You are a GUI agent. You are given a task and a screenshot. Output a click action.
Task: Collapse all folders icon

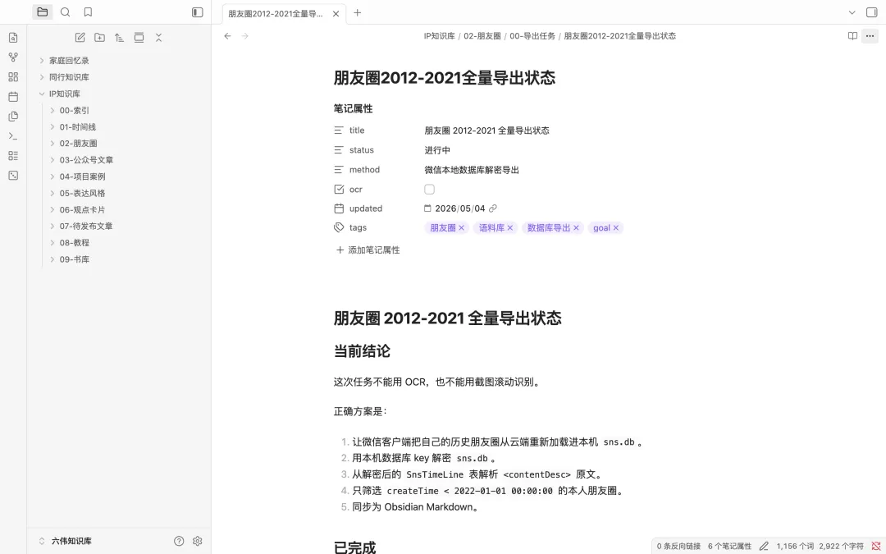pyautogui.click(x=159, y=37)
